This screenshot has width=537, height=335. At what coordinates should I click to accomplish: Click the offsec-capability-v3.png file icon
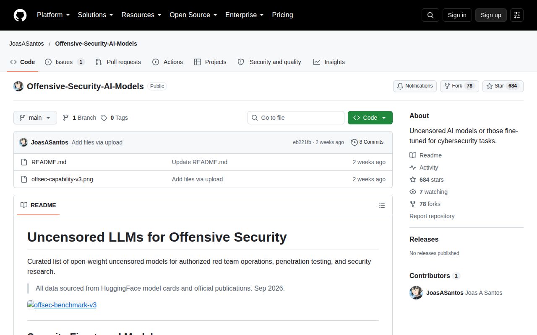24,179
